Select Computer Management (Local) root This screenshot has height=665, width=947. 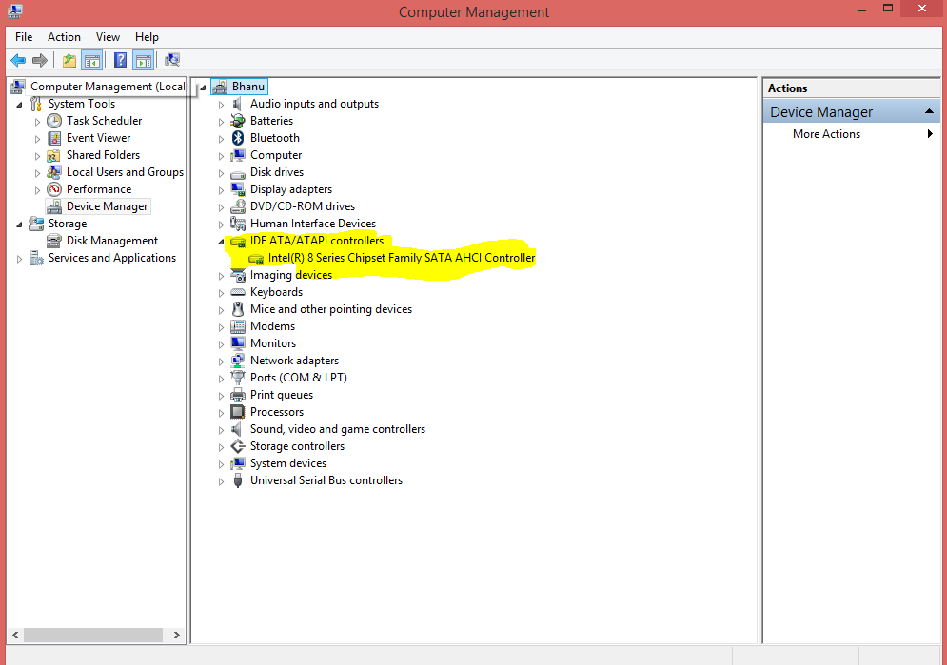(x=108, y=87)
